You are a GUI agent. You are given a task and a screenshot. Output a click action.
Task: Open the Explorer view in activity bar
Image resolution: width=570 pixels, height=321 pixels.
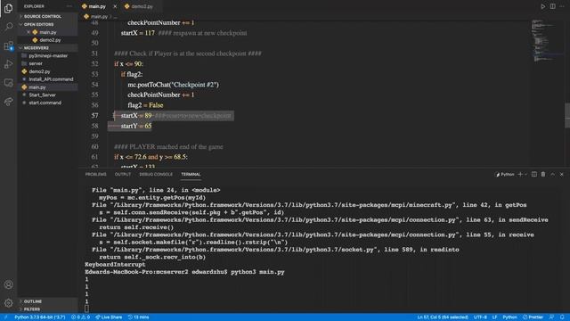[x=8, y=8]
